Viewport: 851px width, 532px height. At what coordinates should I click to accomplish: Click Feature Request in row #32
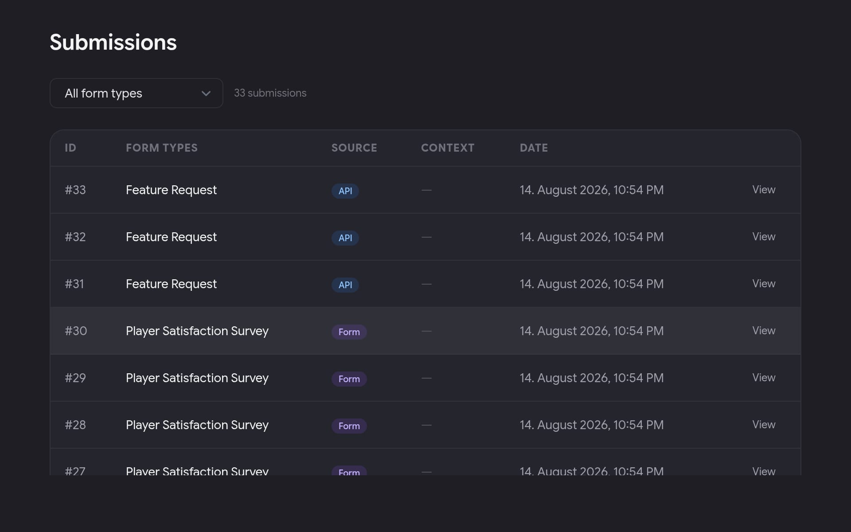click(x=171, y=237)
